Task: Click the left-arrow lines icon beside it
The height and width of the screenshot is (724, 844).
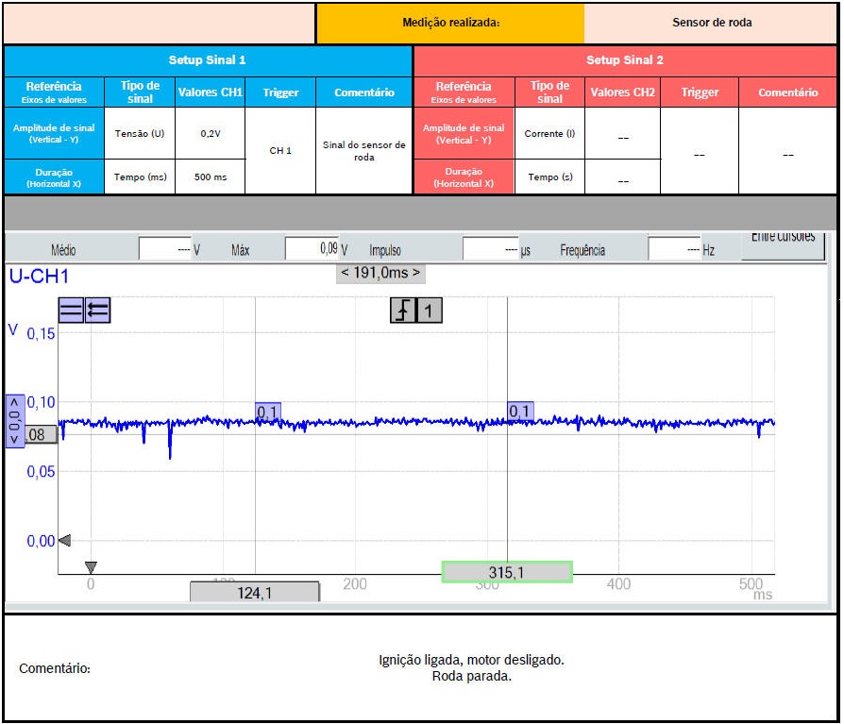Action: pyautogui.click(x=97, y=310)
